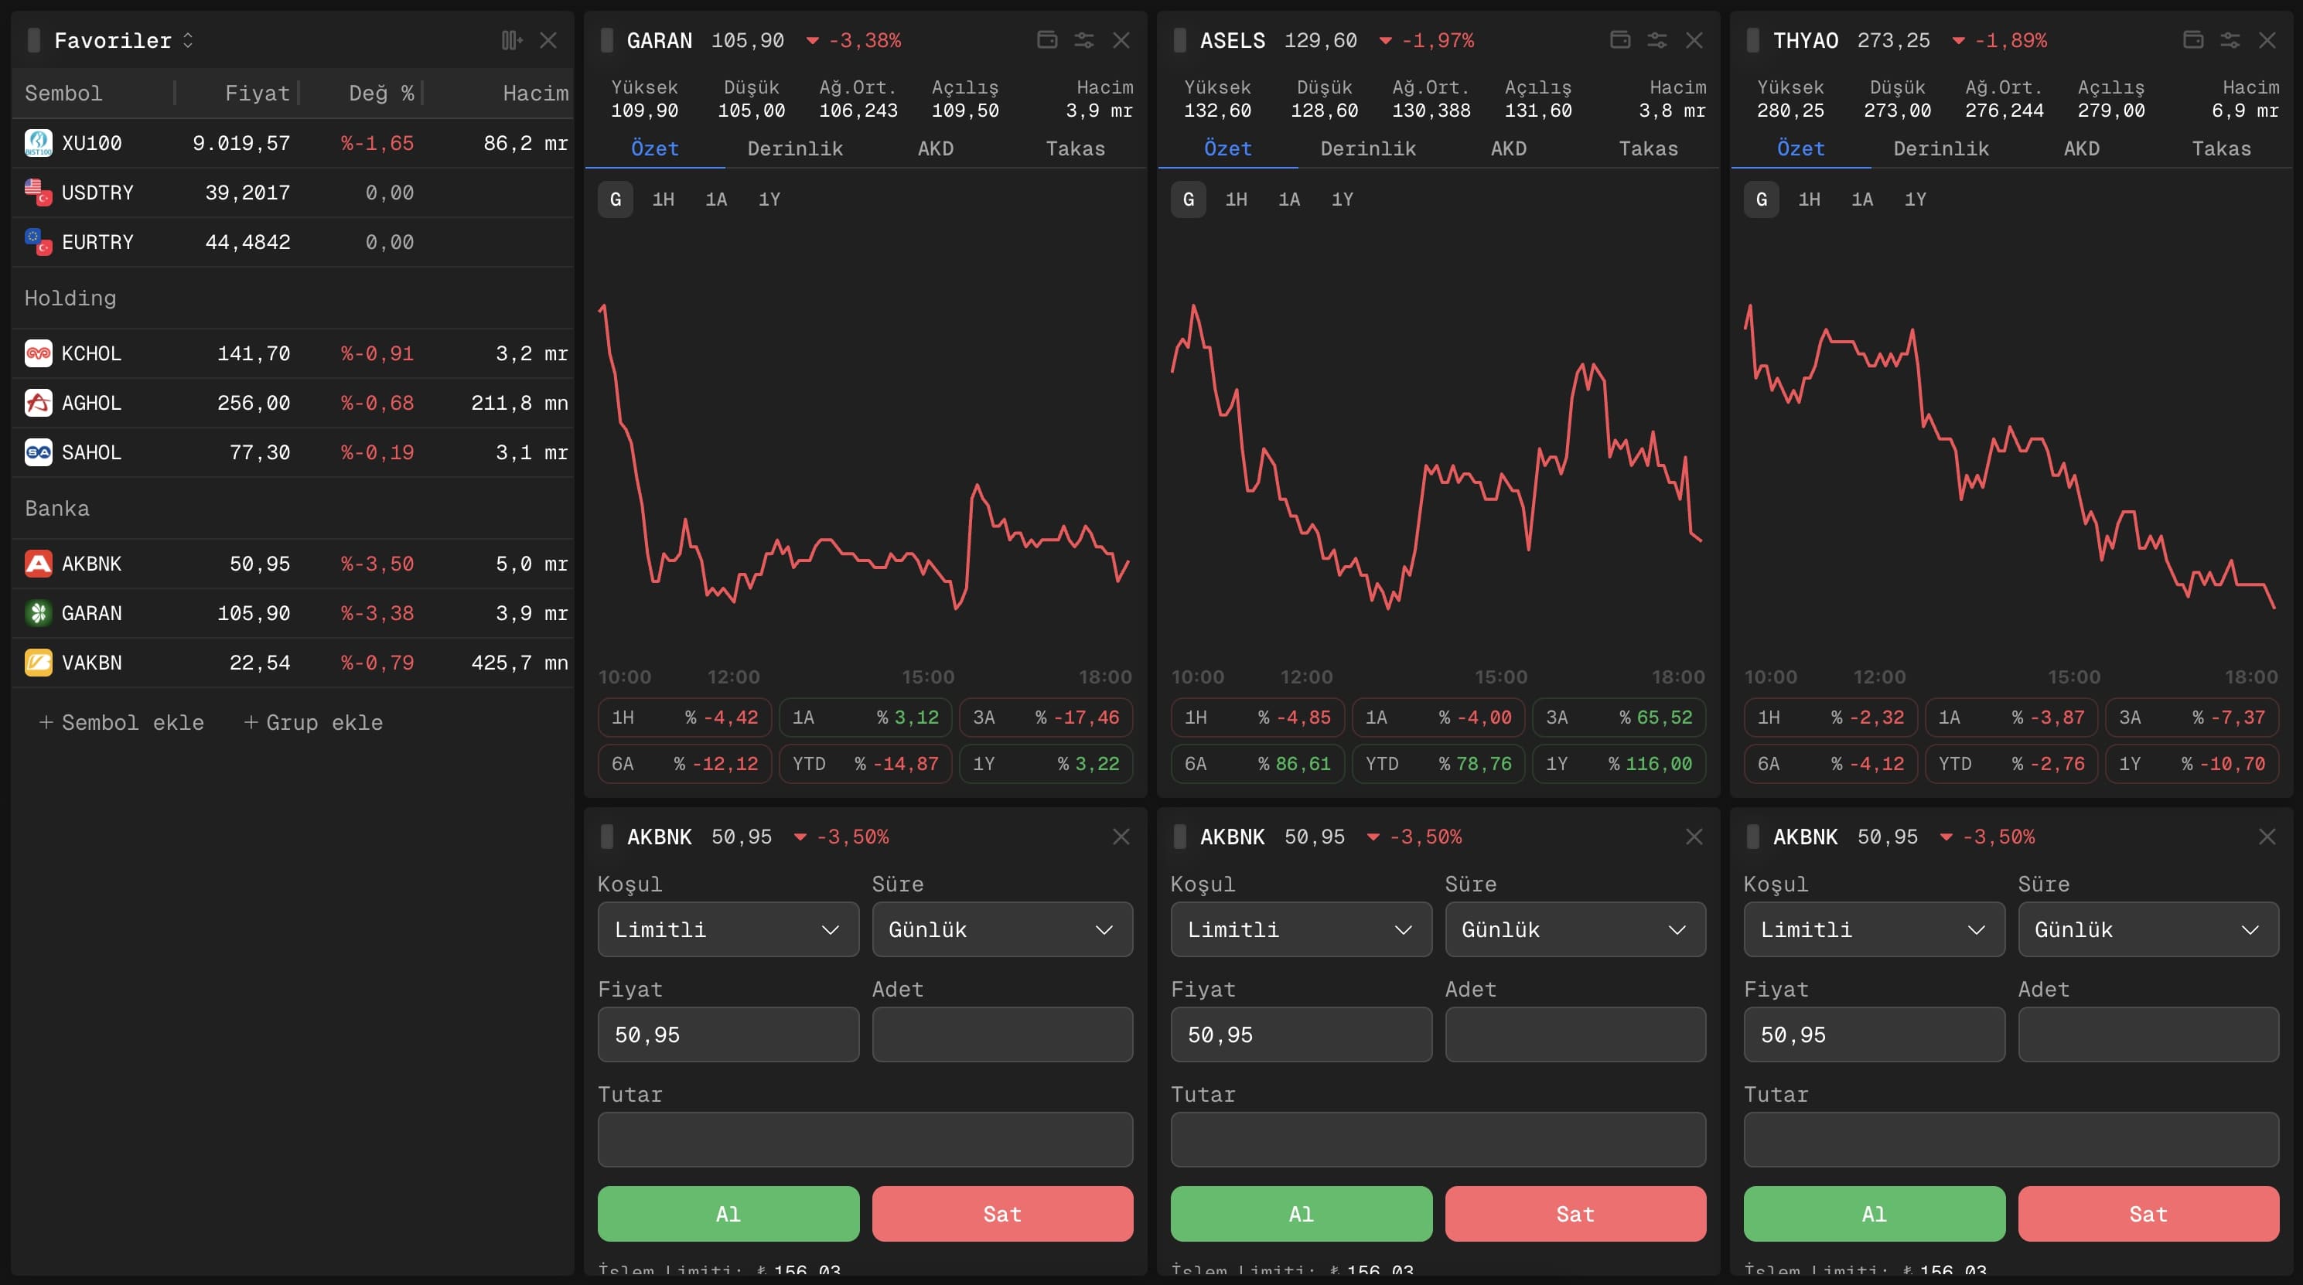The image size is (2303, 1285).
Task: Open chart settings sliders icon on GARAN panel
Action: [x=1083, y=40]
